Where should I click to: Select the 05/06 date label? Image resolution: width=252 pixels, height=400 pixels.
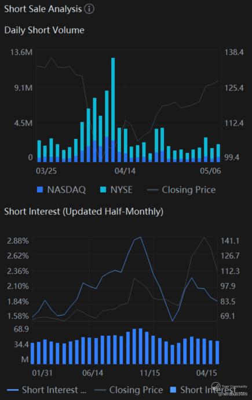(210, 171)
